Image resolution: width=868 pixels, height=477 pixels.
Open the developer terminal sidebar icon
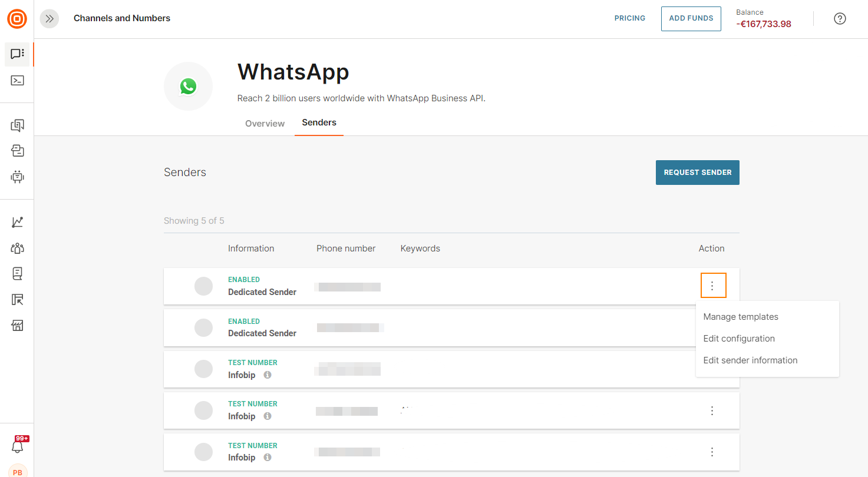tap(17, 81)
